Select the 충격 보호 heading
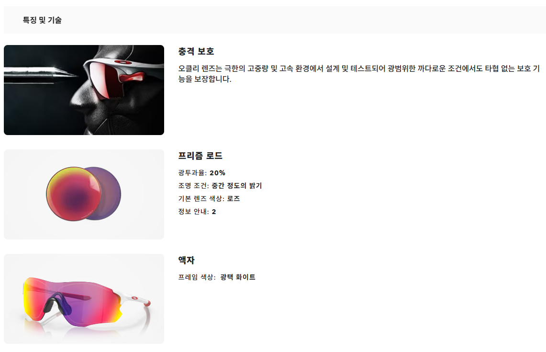The width and height of the screenshot is (546, 352). (x=196, y=51)
